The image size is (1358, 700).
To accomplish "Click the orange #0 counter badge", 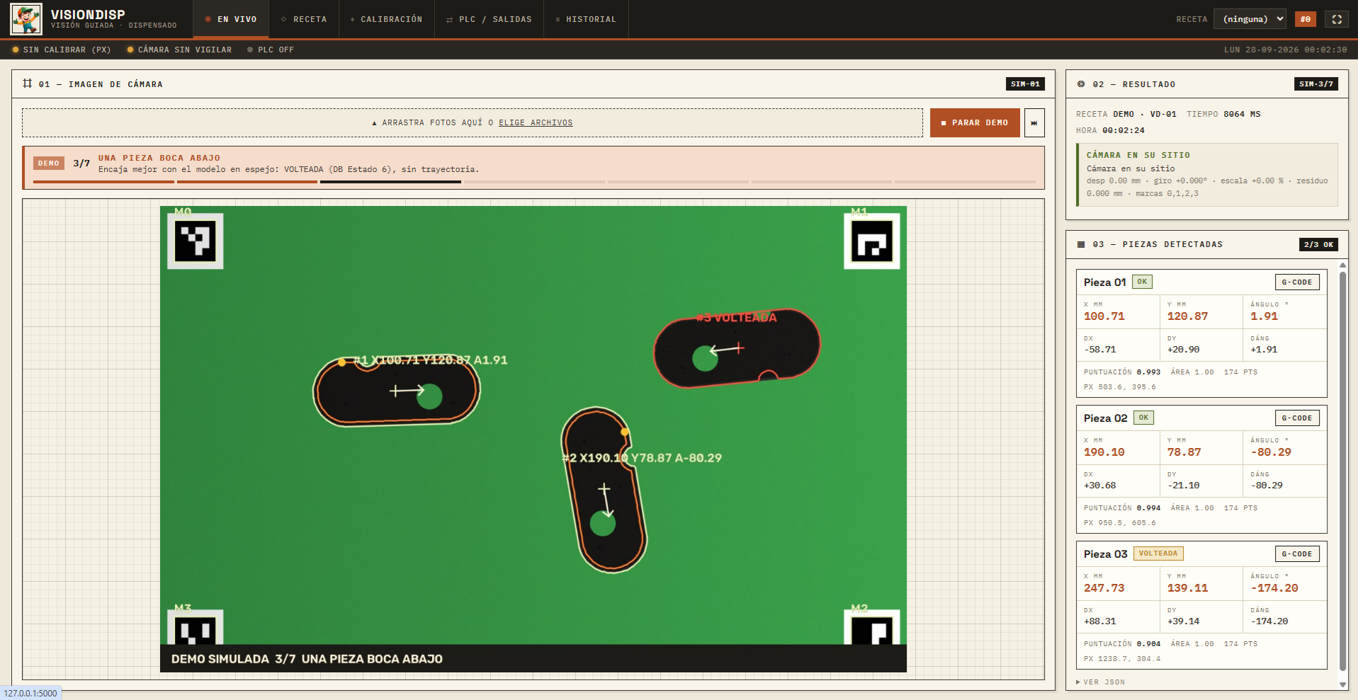I will [1305, 19].
